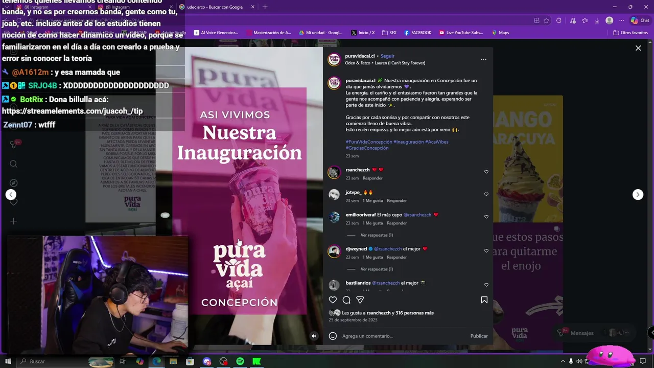Image resolution: width=654 pixels, height=368 pixels.
Task: Open a new browser tab
Action: (265, 7)
